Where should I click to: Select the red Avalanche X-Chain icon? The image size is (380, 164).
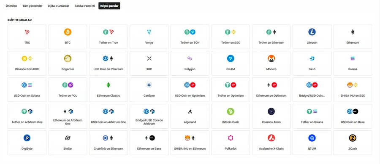(x=271, y=138)
